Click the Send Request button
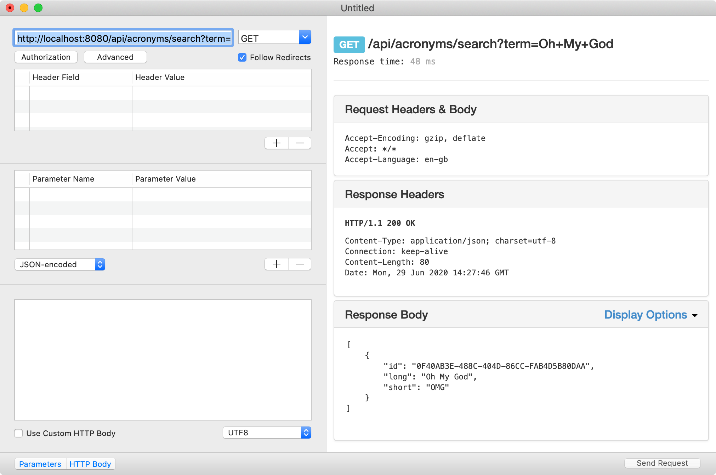Viewport: 716px width, 475px height. coord(662,463)
